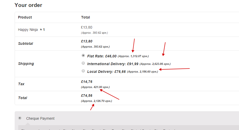Click the approx 421.00 грн. tax conversion
Viewport: 239px width, 130px height.
(x=95, y=87)
